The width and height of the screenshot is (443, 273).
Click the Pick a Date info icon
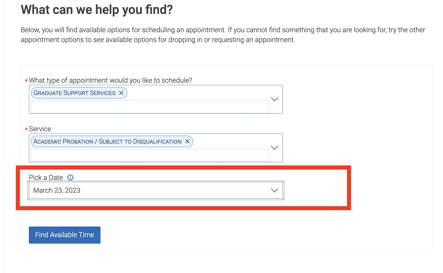coord(70,177)
